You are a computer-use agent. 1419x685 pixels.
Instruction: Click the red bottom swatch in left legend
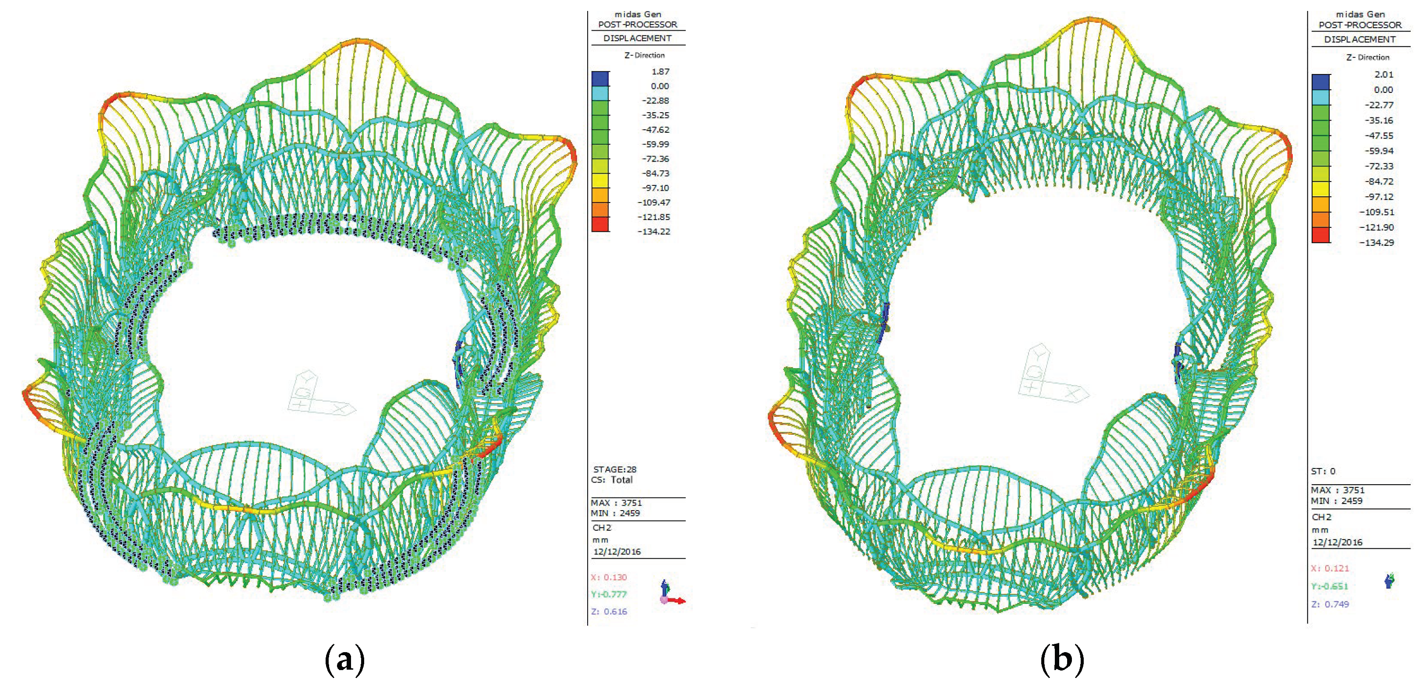tap(600, 224)
